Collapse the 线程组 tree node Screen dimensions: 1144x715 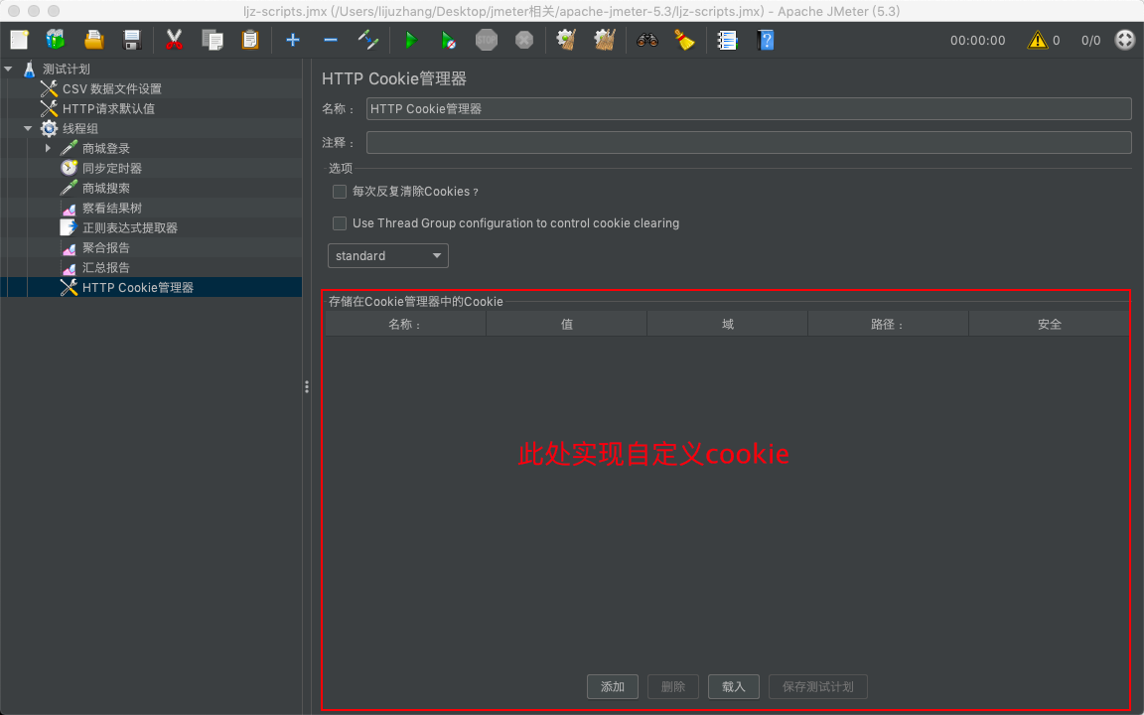click(28, 128)
